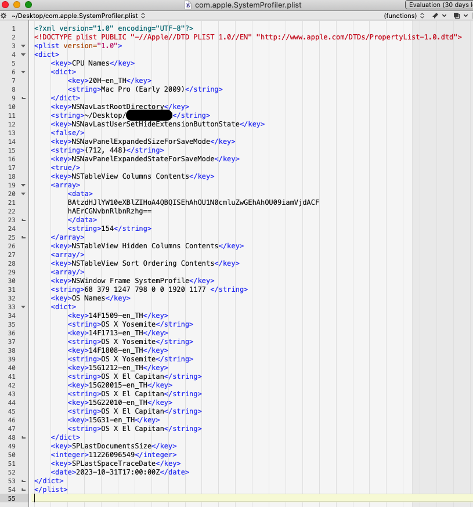
Task: Collapse the data fold triangle on line 20
Action: coord(23,194)
